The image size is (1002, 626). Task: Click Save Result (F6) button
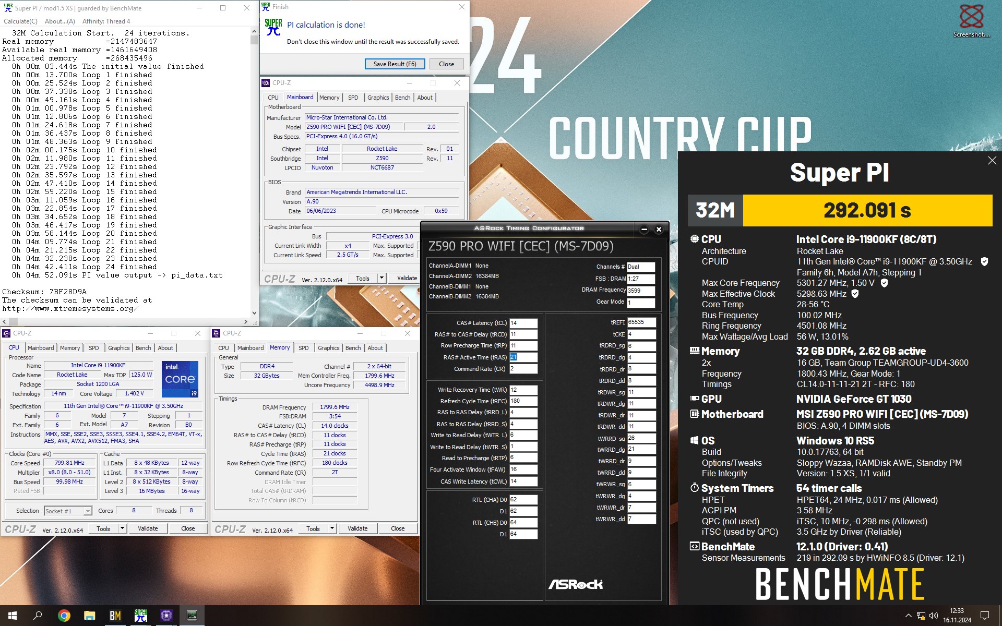point(395,64)
